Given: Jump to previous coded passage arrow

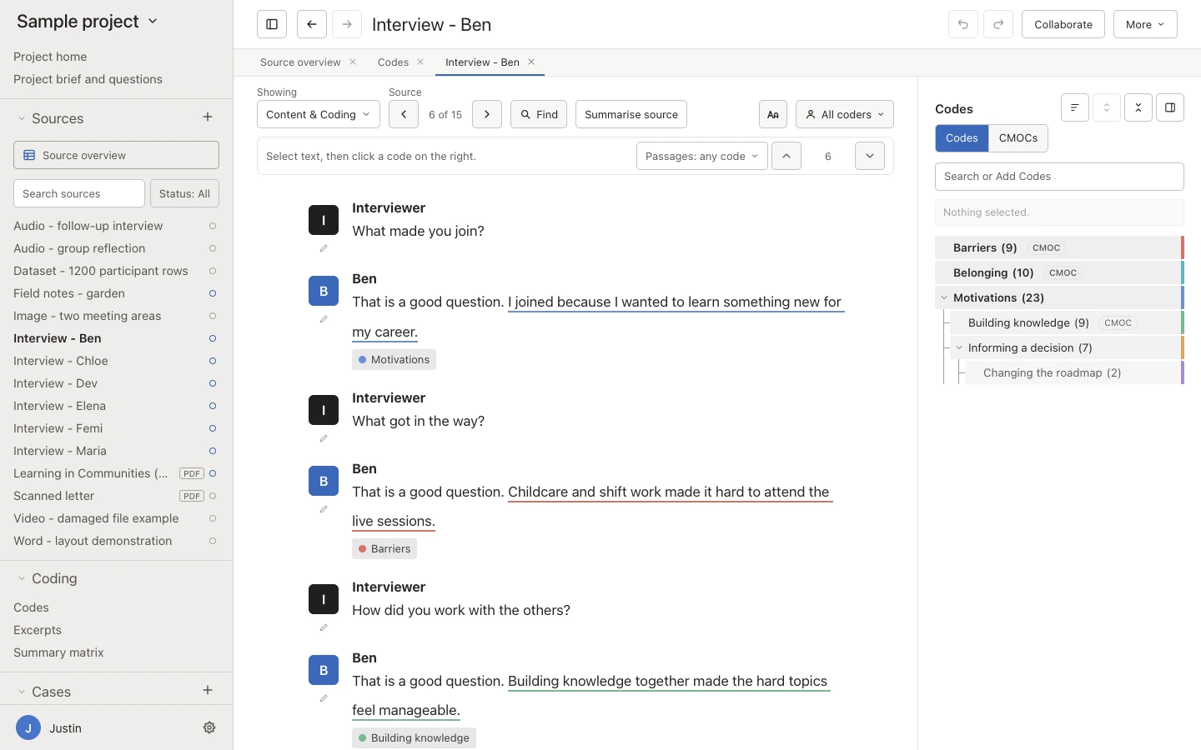Looking at the screenshot, I should click(x=786, y=156).
